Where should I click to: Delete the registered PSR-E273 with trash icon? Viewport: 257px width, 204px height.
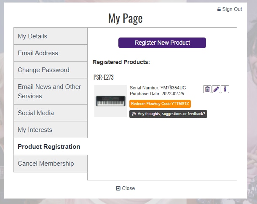pos(207,89)
